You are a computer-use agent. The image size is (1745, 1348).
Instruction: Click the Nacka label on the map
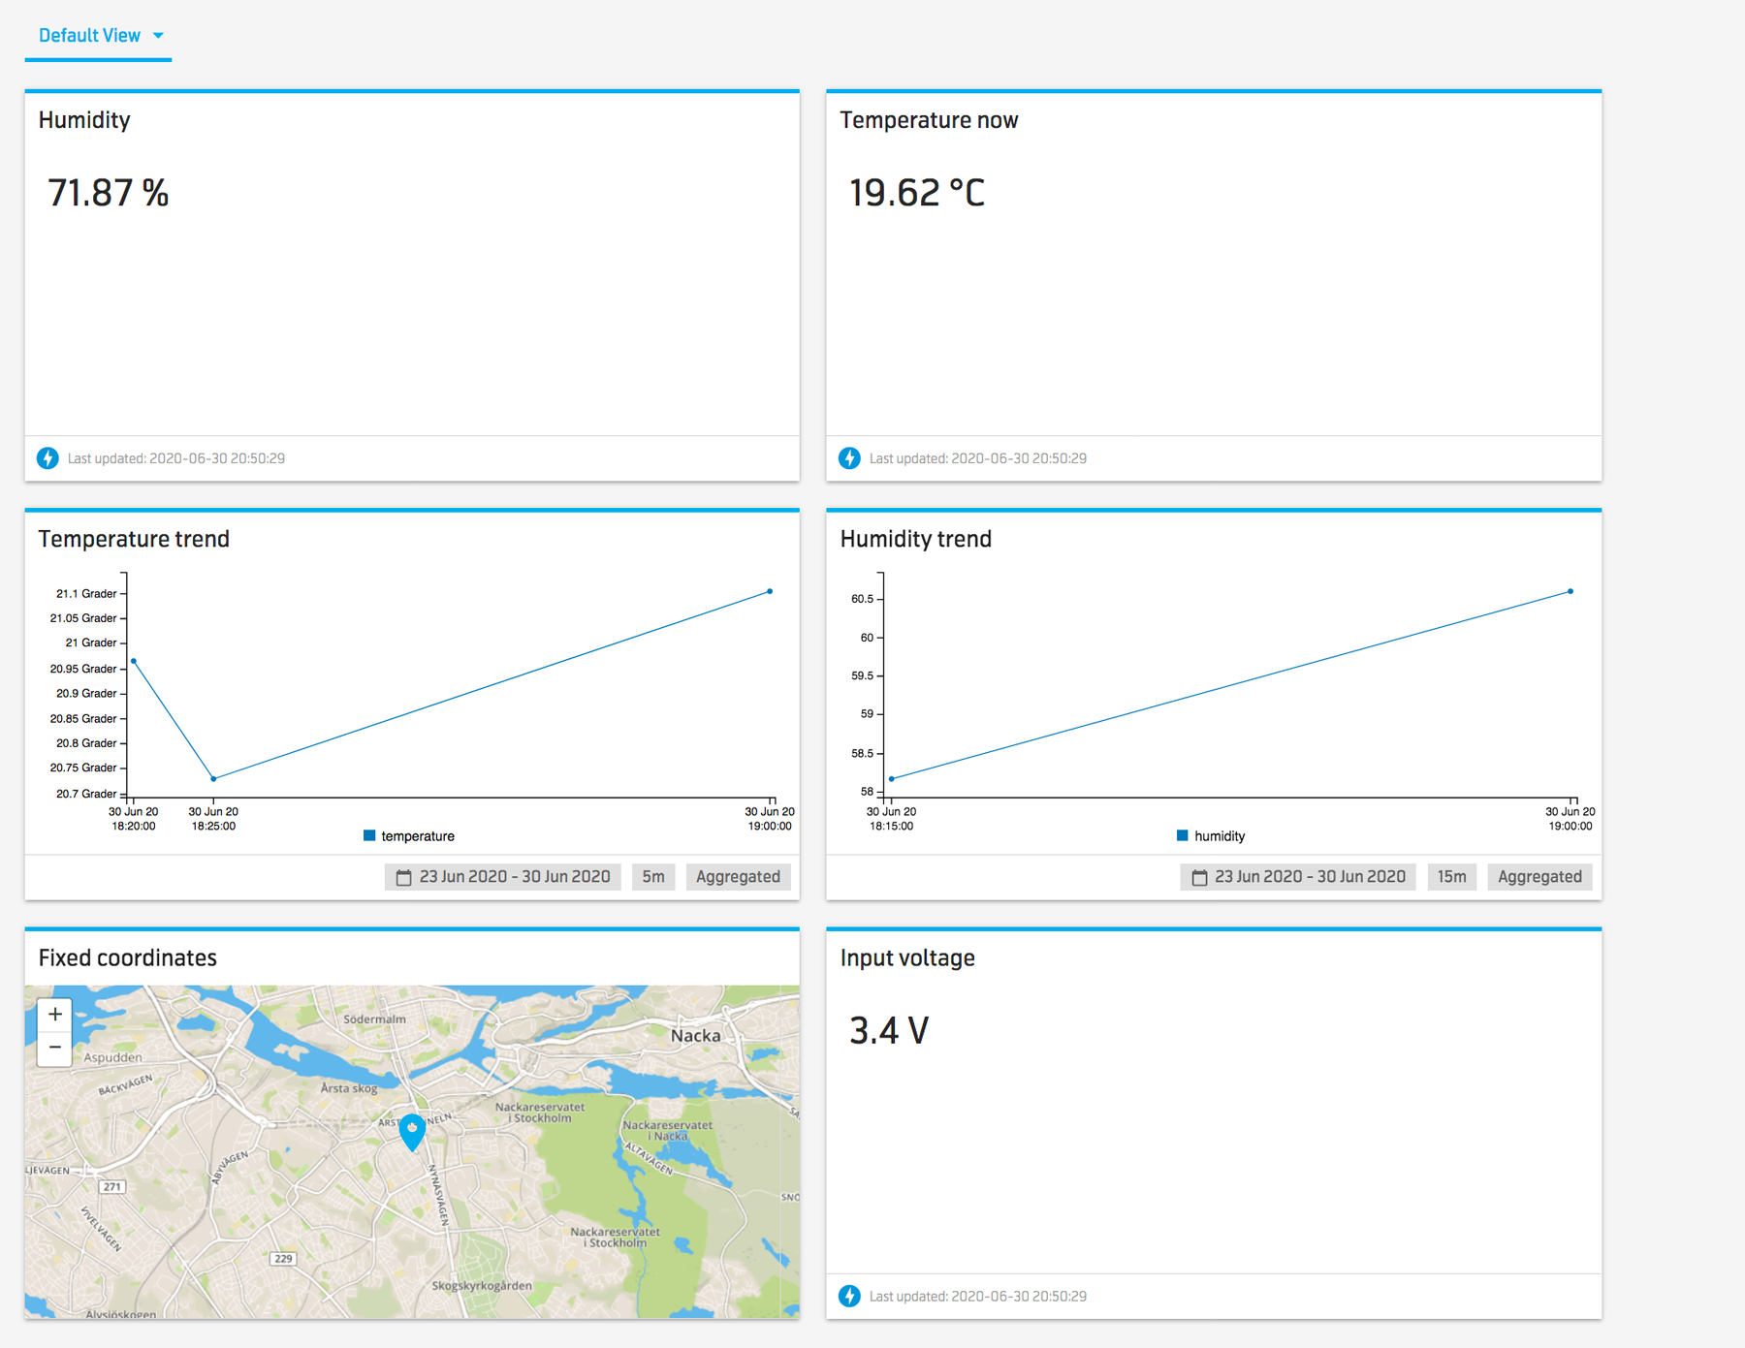(x=695, y=1035)
